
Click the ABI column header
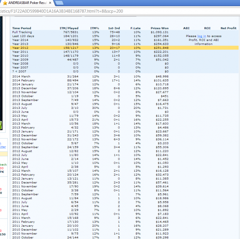[x=186, y=28]
